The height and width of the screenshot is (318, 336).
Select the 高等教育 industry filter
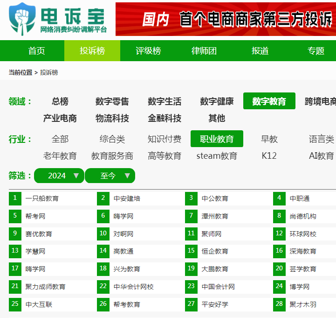pos(165,155)
